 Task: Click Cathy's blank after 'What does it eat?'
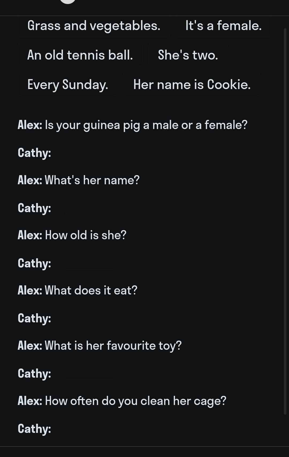pyautogui.click(x=90, y=319)
